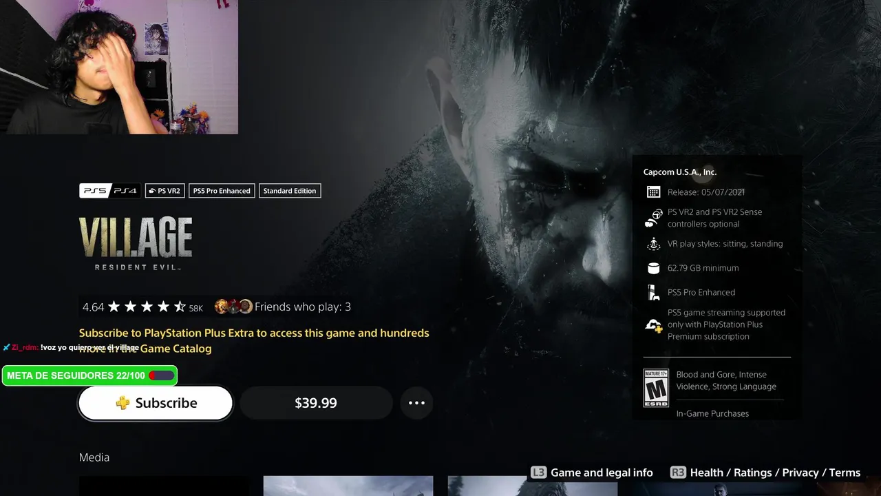The image size is (881, 496).
Task: Click the game streaming cloud icon
Action: (x=653, y=325)
